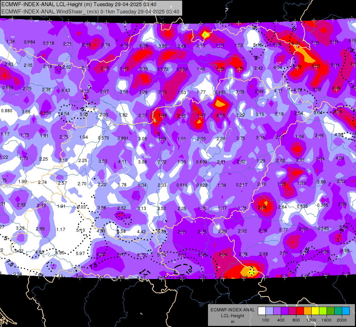Viewport: 356px width, 327px height.
Task: Click the wind shear value 0.880
Action: (x=7, y=111)
